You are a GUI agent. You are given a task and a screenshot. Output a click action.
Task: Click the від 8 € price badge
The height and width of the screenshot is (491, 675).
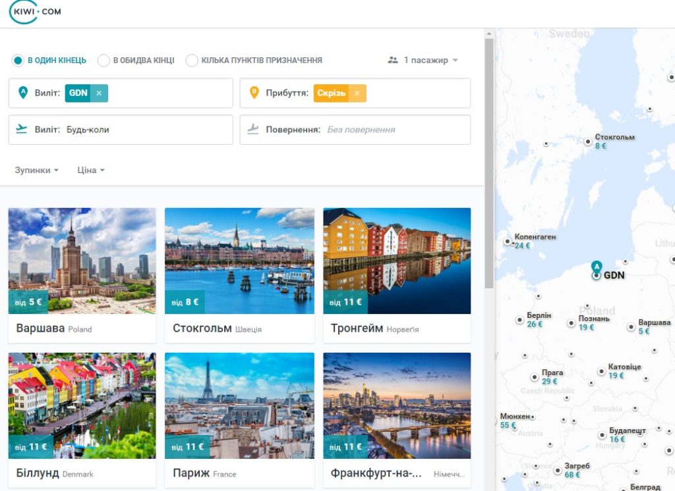tap(185, 302)
